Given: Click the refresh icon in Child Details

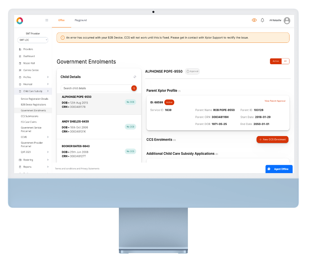Looking at the screenshot, I should (x=135, y=77).
